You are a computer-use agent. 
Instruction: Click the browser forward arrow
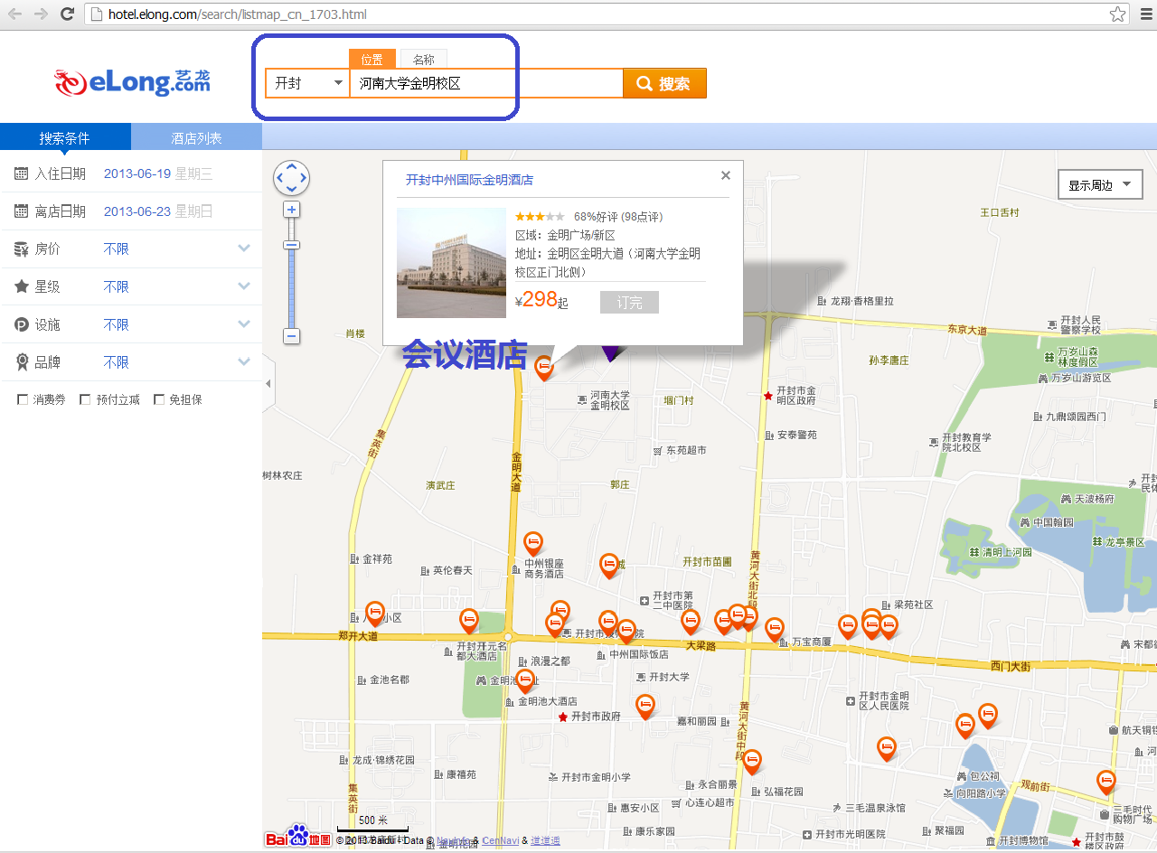[x=41, y=14]
